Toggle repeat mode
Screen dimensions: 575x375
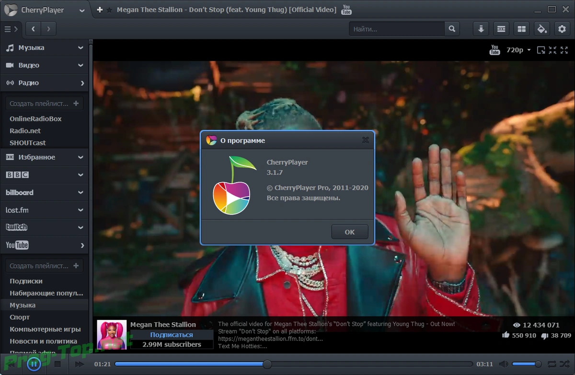point(552,364)
